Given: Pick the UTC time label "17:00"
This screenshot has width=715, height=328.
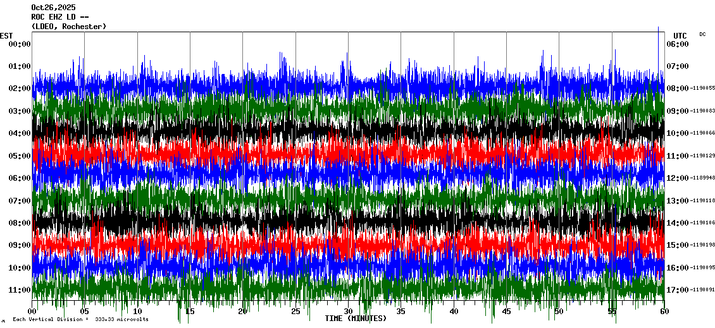Looking at the screenshot, I should click(x=678, y=289).
